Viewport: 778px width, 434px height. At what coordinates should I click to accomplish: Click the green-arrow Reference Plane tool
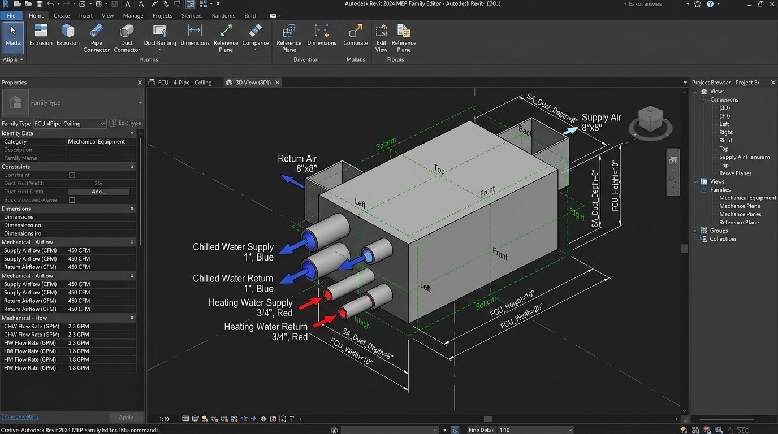pos(226,38)
